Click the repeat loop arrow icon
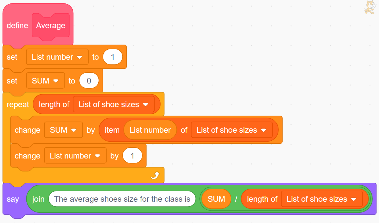 (155, 176)
